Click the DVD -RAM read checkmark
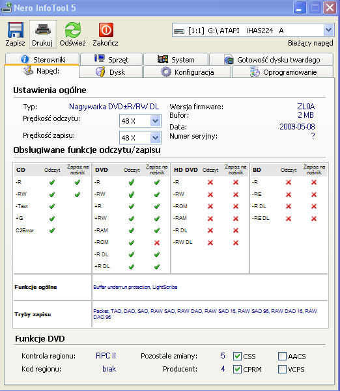The width and height of the screenshot is (340, 391). (132, 230)
